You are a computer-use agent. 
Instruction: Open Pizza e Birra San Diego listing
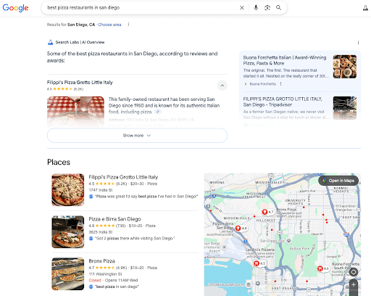114,219
